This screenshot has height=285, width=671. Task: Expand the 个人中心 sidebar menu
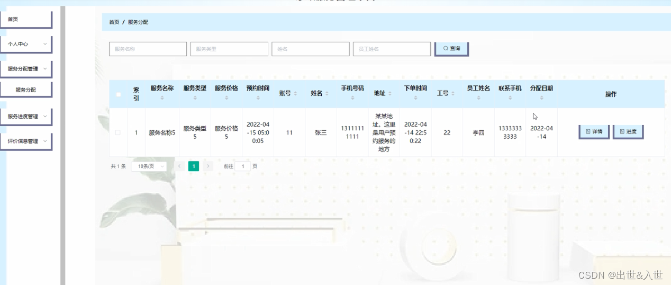point(26,44)
